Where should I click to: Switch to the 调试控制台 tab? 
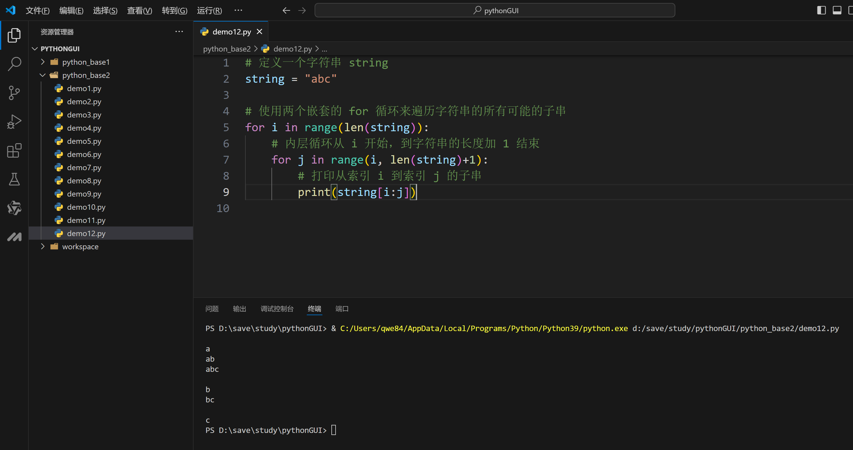pyautogui.click(x=277, y=309)
